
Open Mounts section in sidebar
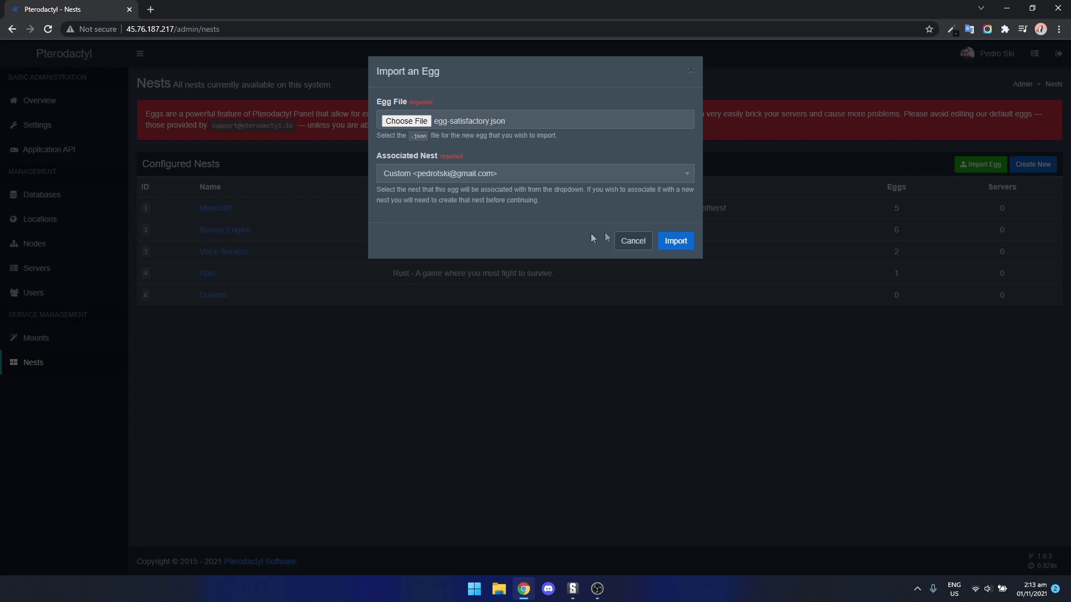pos(35,337)
